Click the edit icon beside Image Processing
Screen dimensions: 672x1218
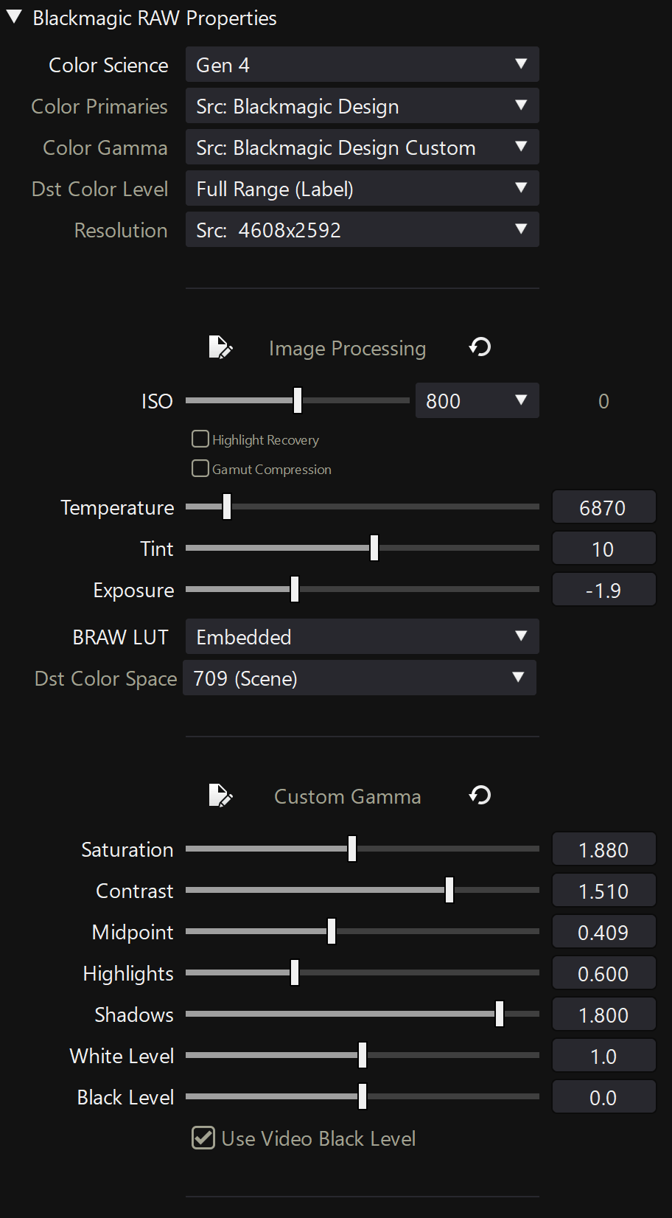pos(220,347)
